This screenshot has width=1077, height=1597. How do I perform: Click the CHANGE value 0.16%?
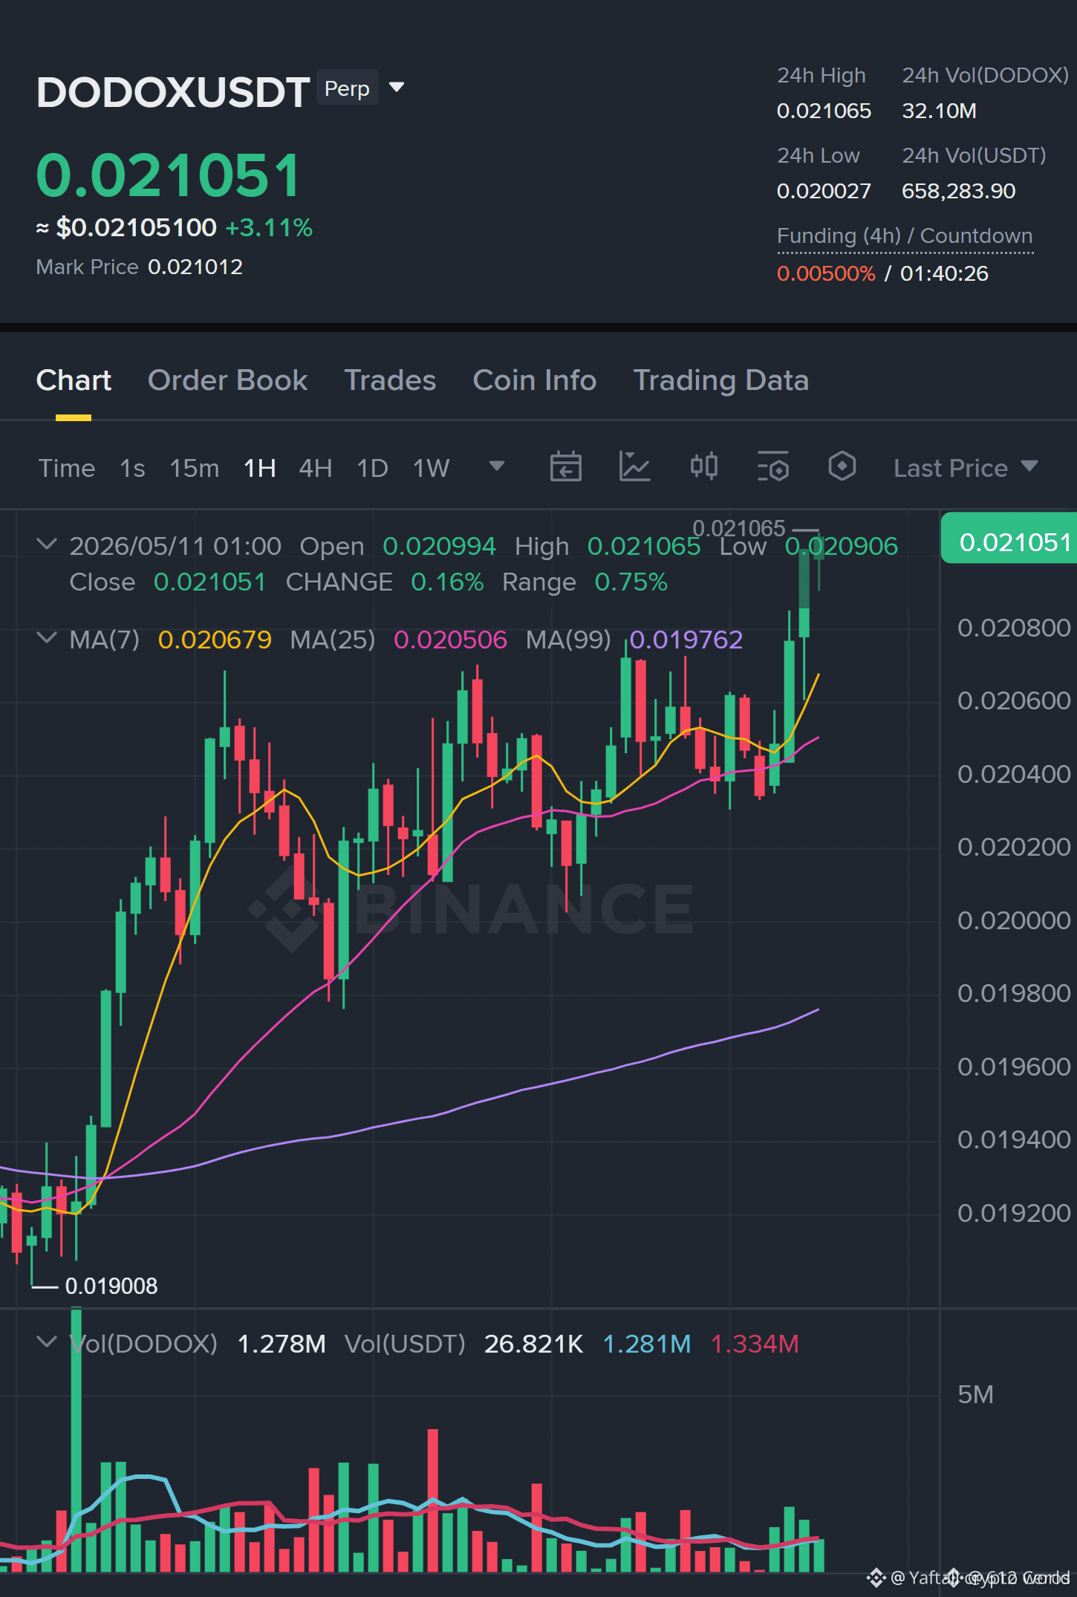click(x=447, y=582)
